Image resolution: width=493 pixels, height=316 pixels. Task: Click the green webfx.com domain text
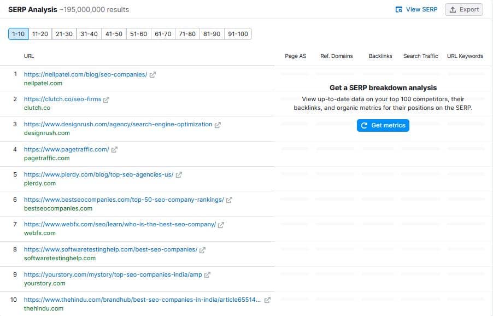[39, 233]
